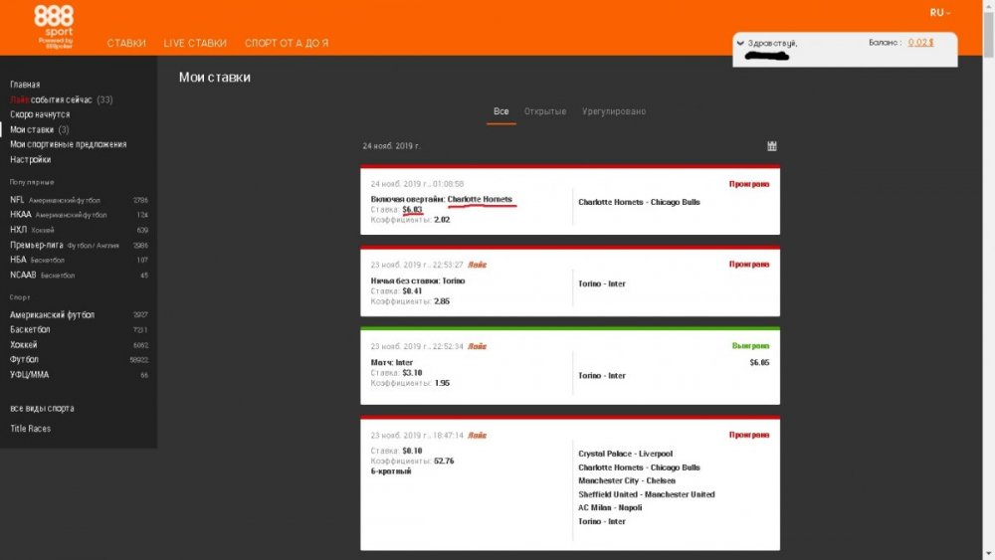995x560 pixels.
Task: Click the 24 нояб. 2019 г. date header
Action: coord(391,146)
